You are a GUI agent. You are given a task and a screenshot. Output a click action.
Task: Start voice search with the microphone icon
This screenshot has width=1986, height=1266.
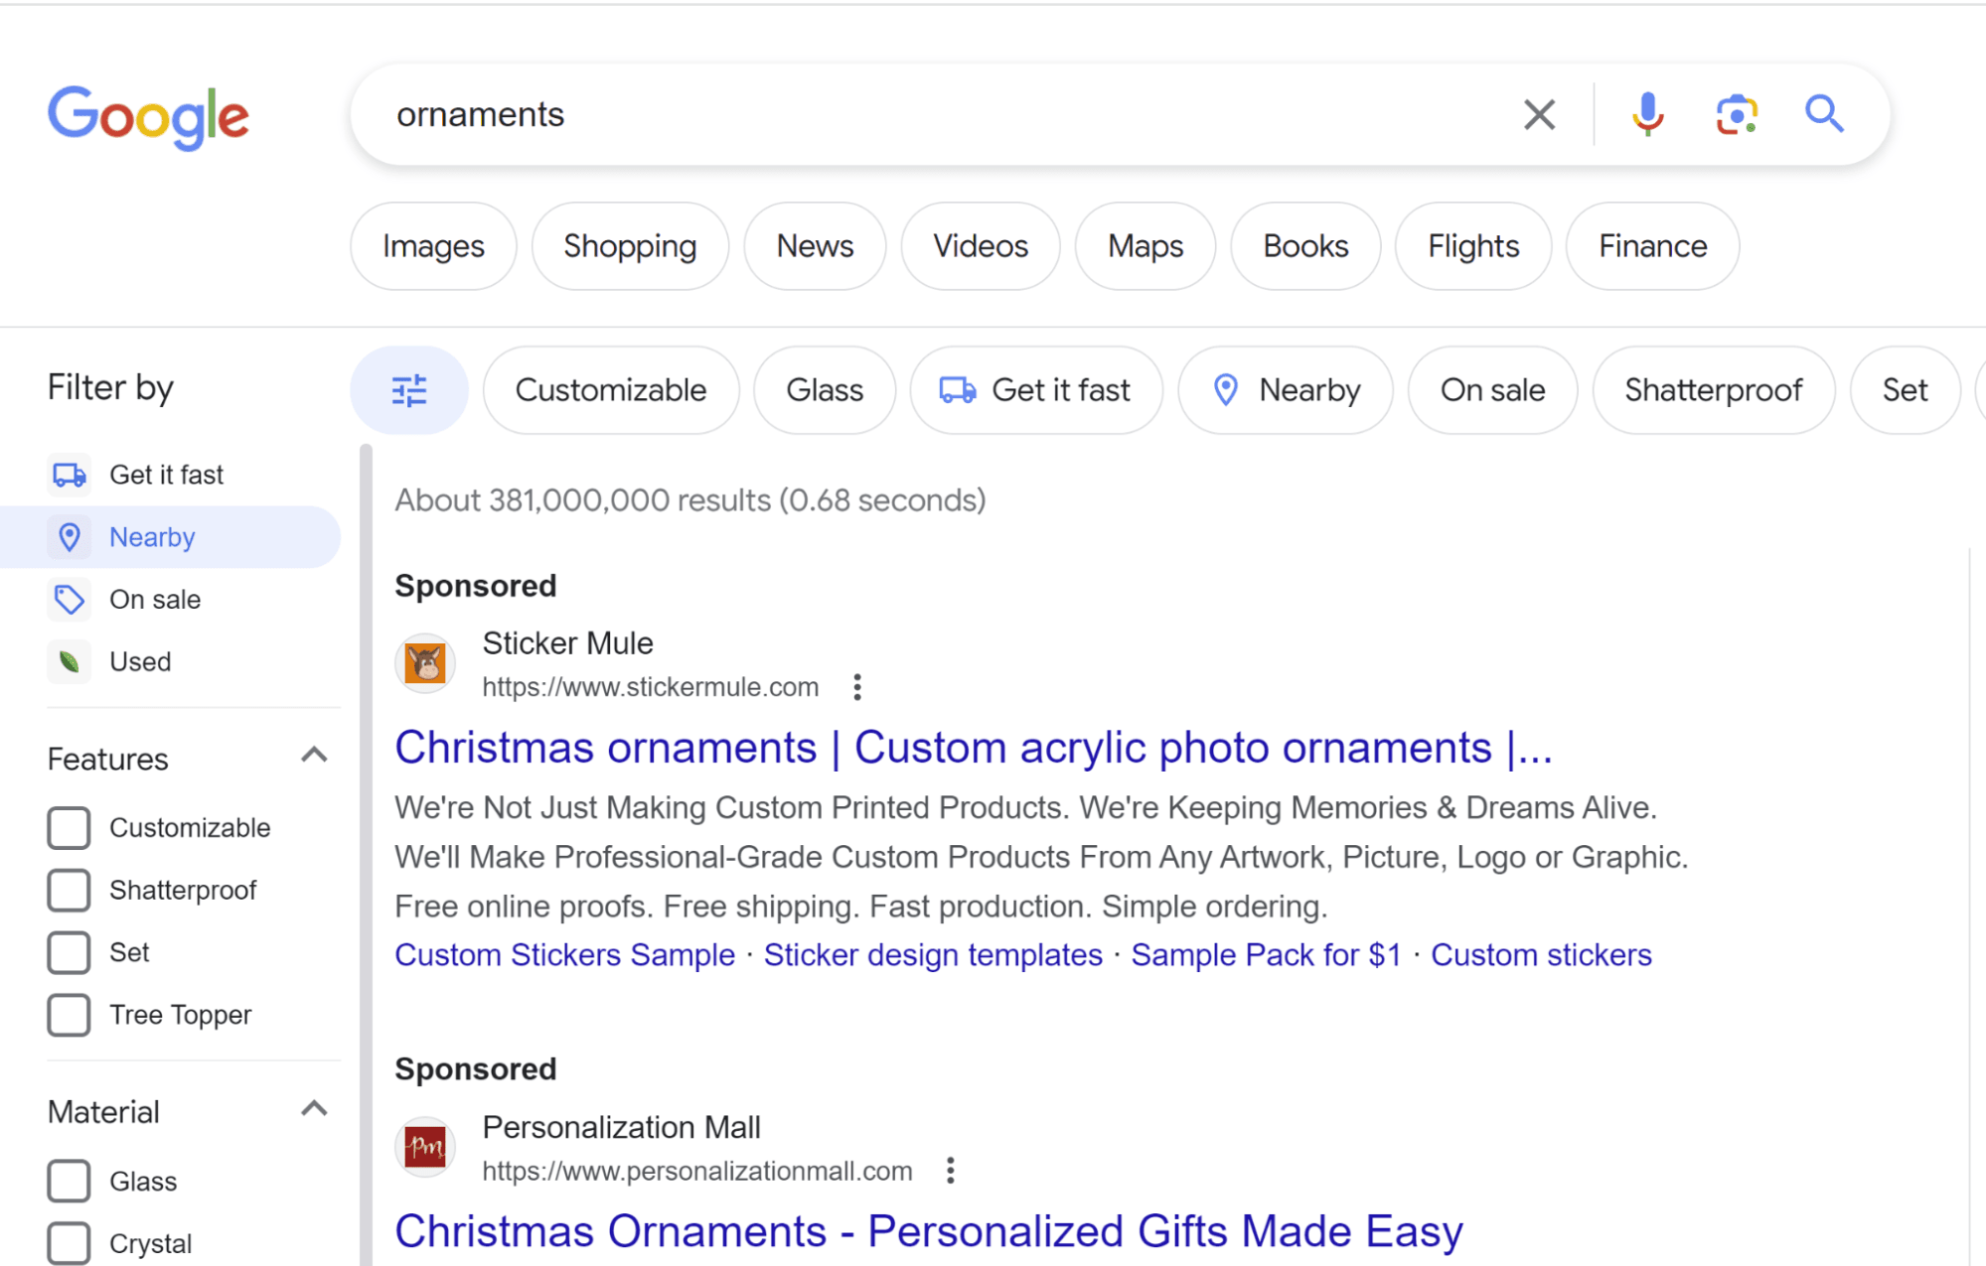coord(1647,115)
